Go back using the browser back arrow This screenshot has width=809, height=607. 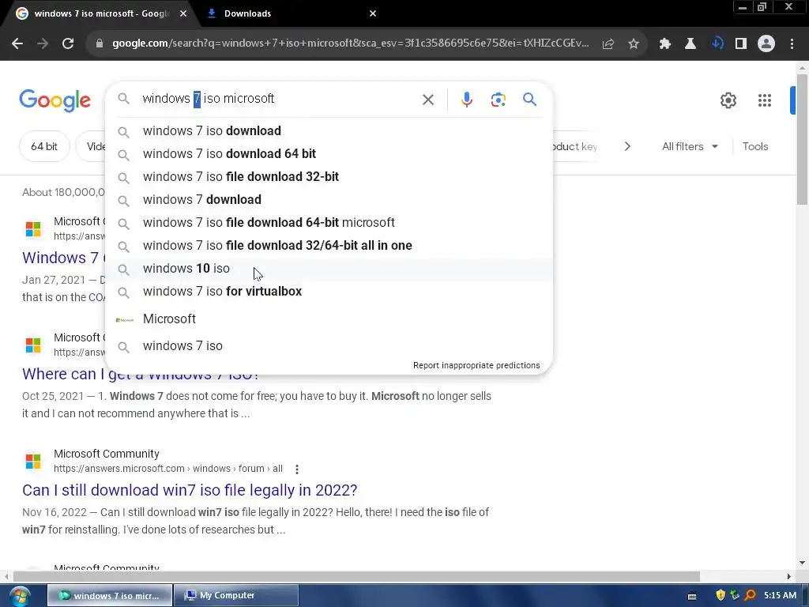(x=17, y=44)
